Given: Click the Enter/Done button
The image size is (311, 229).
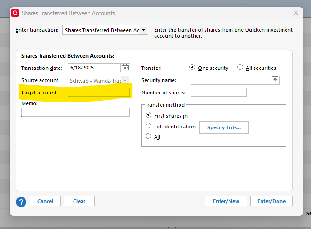Looking at the screenshot, I should pyautogui.click(x=271, y=201).
